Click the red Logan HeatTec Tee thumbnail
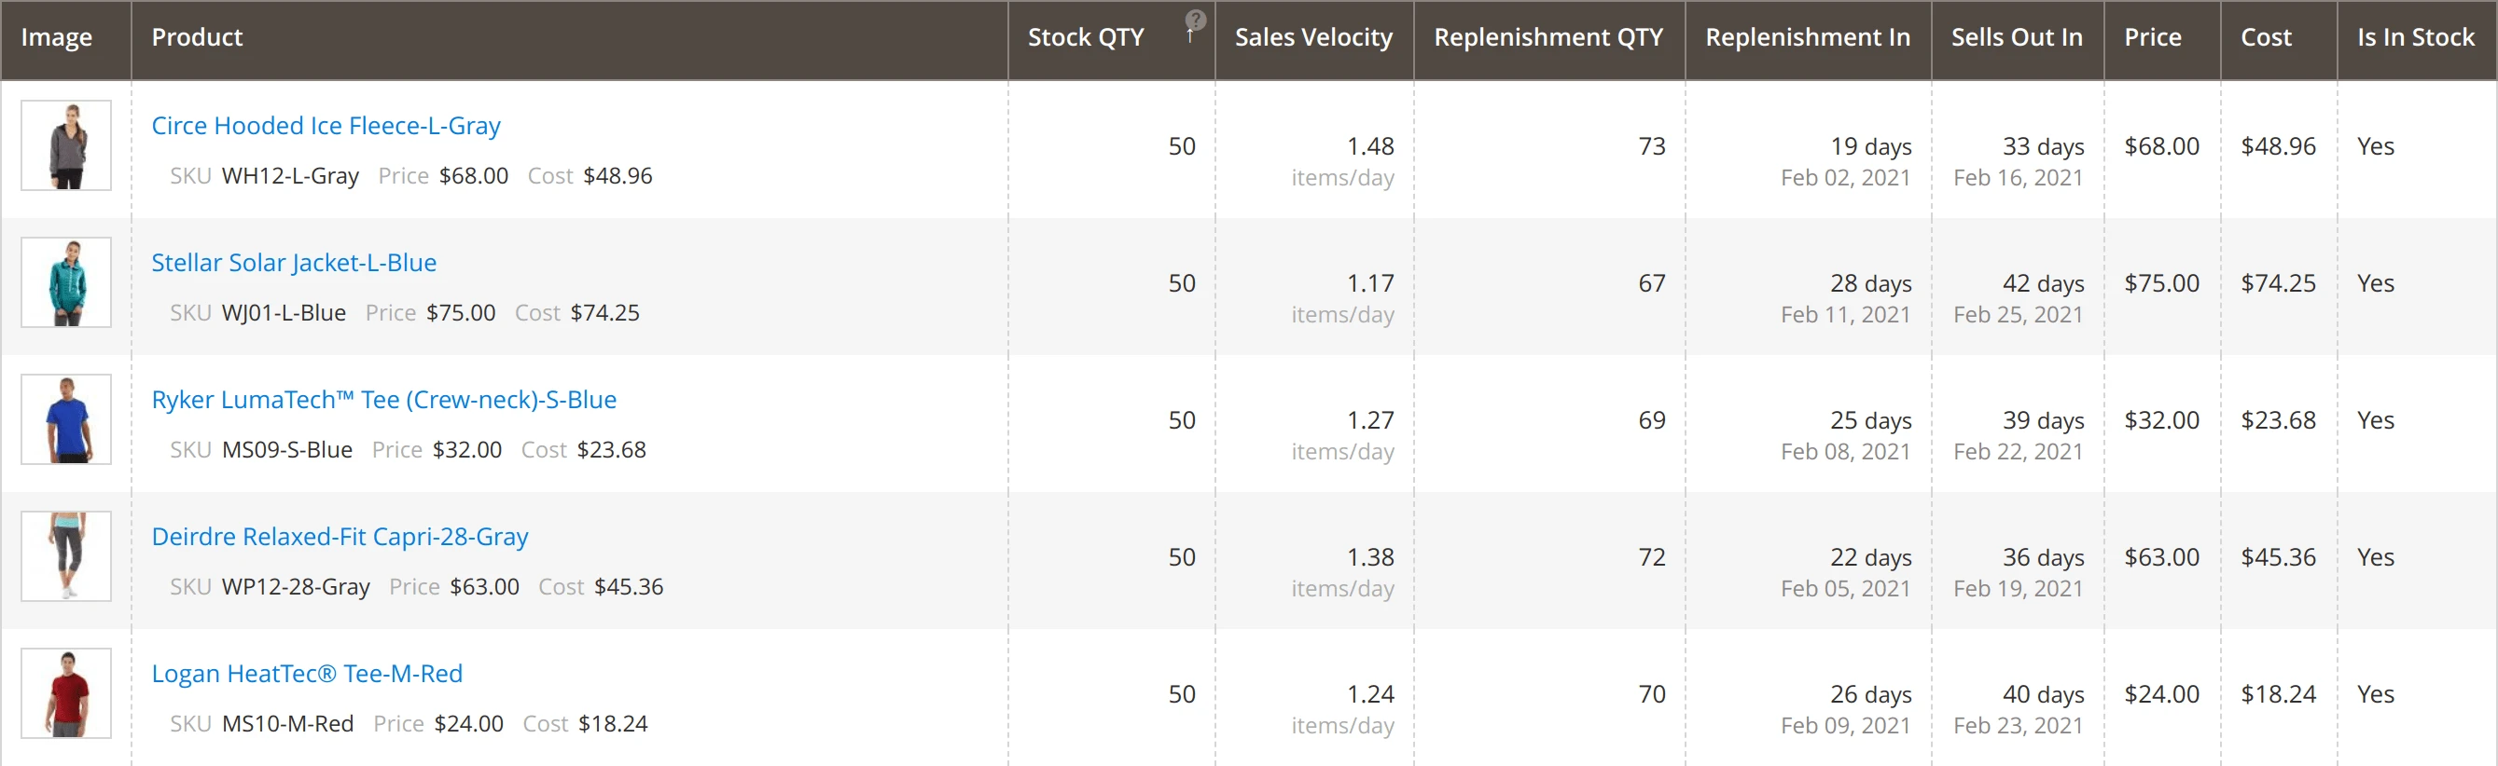 66,692
